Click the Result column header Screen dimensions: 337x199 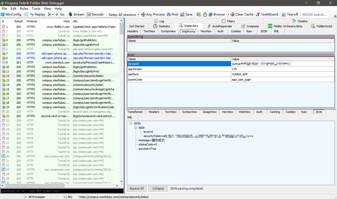18,21
